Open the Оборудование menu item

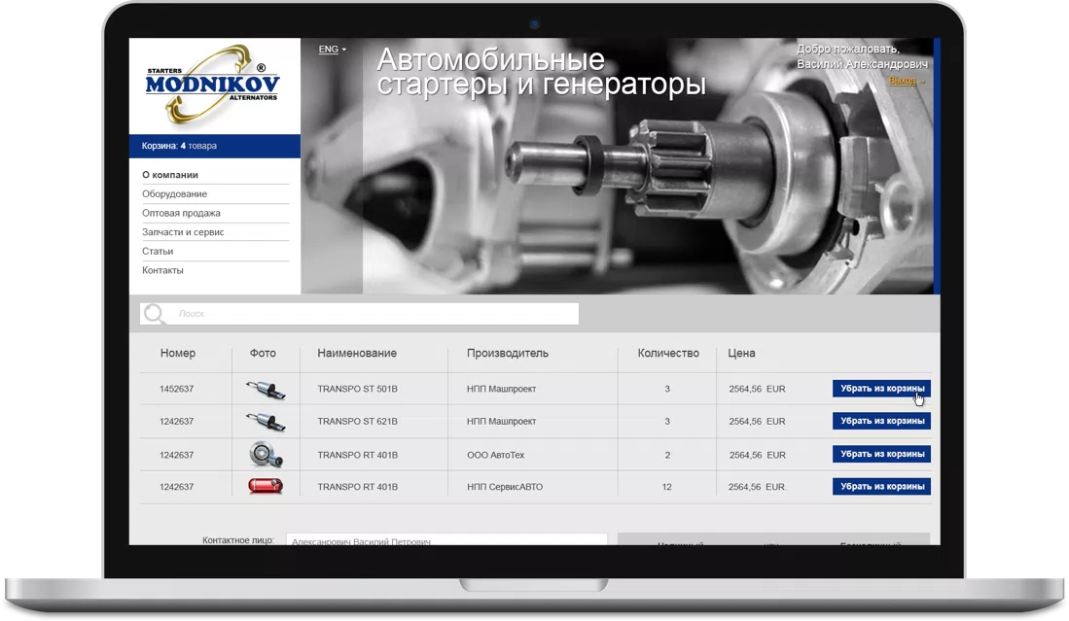coord(174,193)
